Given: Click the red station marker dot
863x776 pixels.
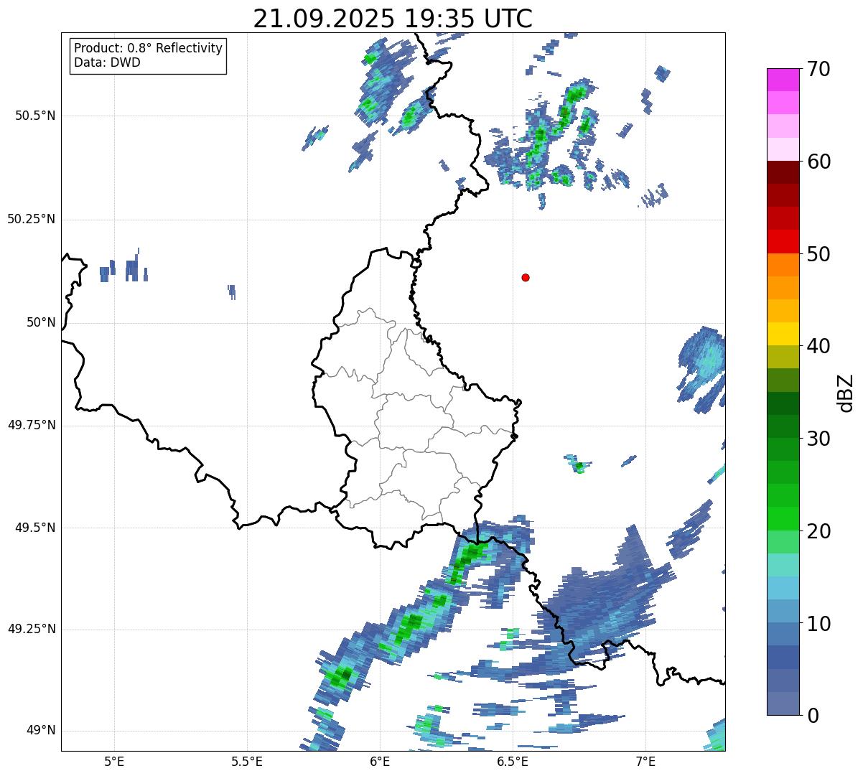Looking at the screenshot, I should (x=526, y=277).
